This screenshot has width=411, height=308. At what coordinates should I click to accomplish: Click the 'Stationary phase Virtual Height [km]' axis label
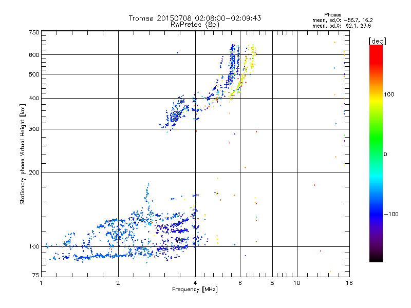[23, 154]
